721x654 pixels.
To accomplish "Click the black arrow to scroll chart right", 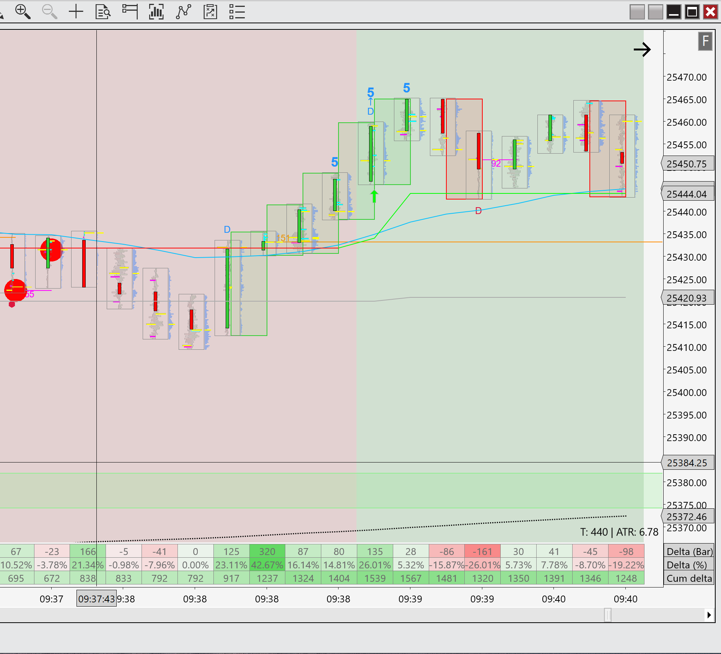I will tap(642, 49).
